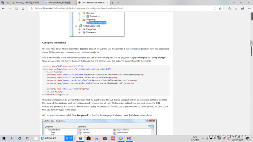Open Visual Studio from the taskbar

tap(129, 138)
